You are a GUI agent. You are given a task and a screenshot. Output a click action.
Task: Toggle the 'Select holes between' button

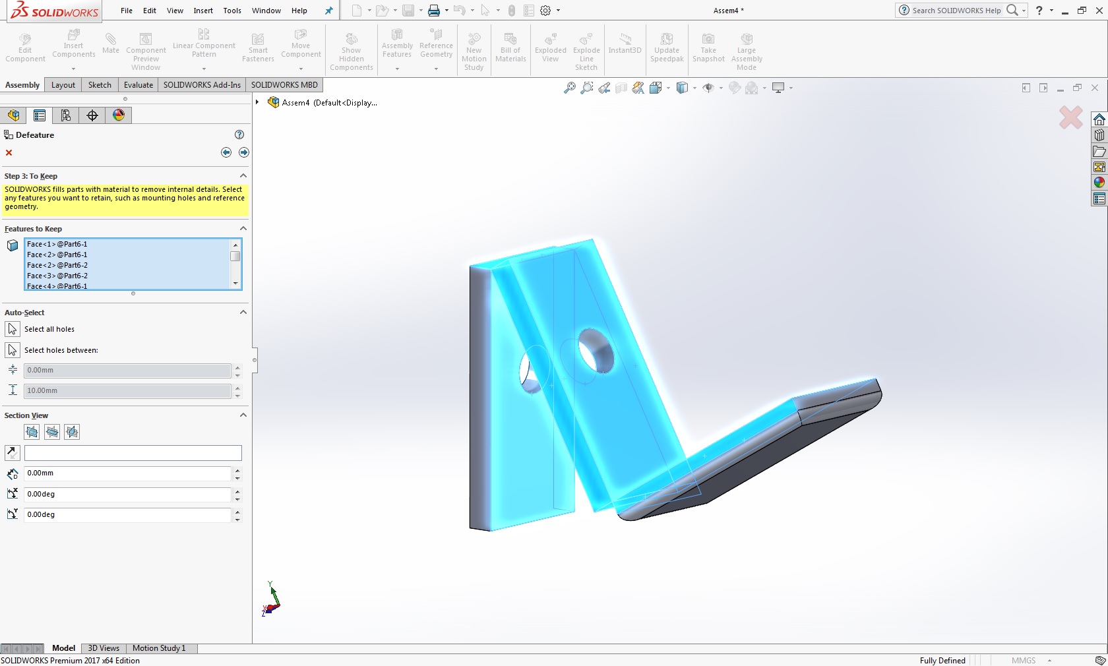(13, 350)
